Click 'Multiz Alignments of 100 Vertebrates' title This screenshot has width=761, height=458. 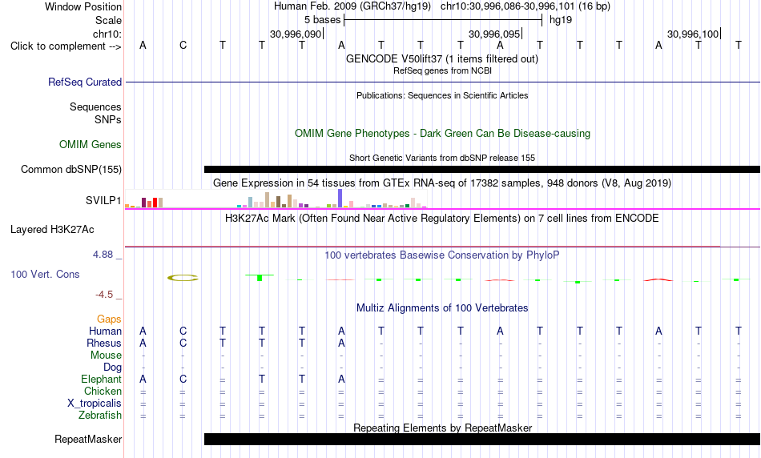[x=442, y=308]
